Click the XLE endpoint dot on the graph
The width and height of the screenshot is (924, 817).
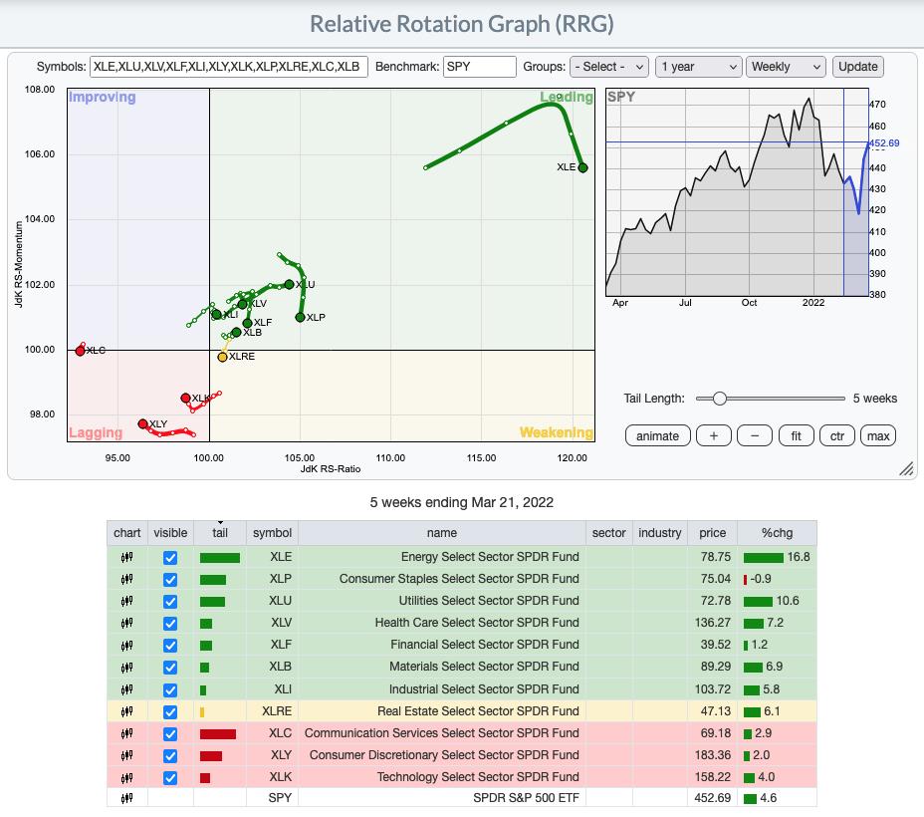(x=582, y=167)
